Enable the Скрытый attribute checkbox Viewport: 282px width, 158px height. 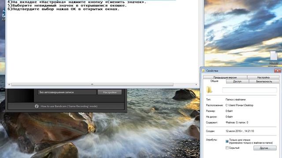click(x=227, y=148)
